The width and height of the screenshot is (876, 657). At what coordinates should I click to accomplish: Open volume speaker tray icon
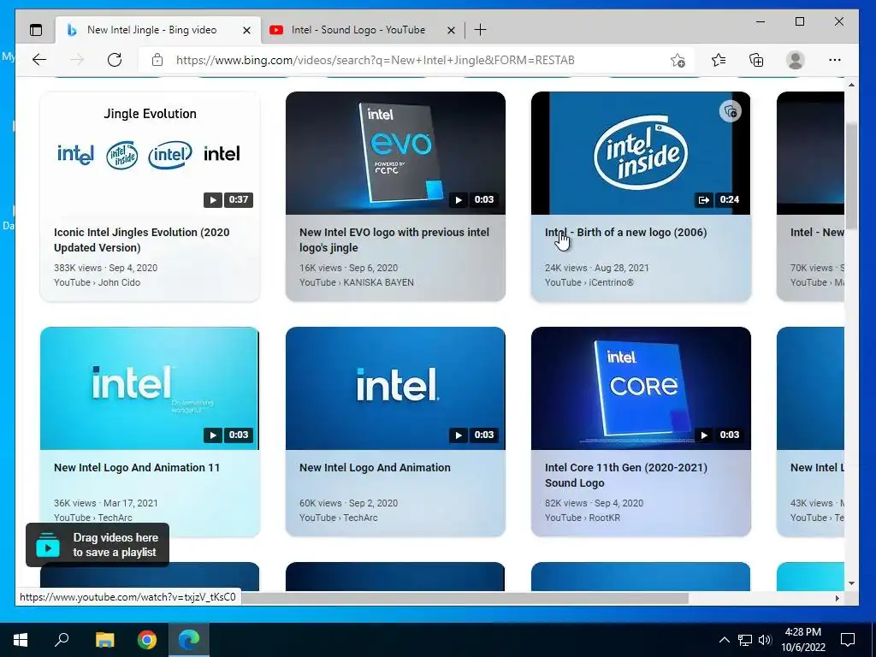click(x=765, y=640)
